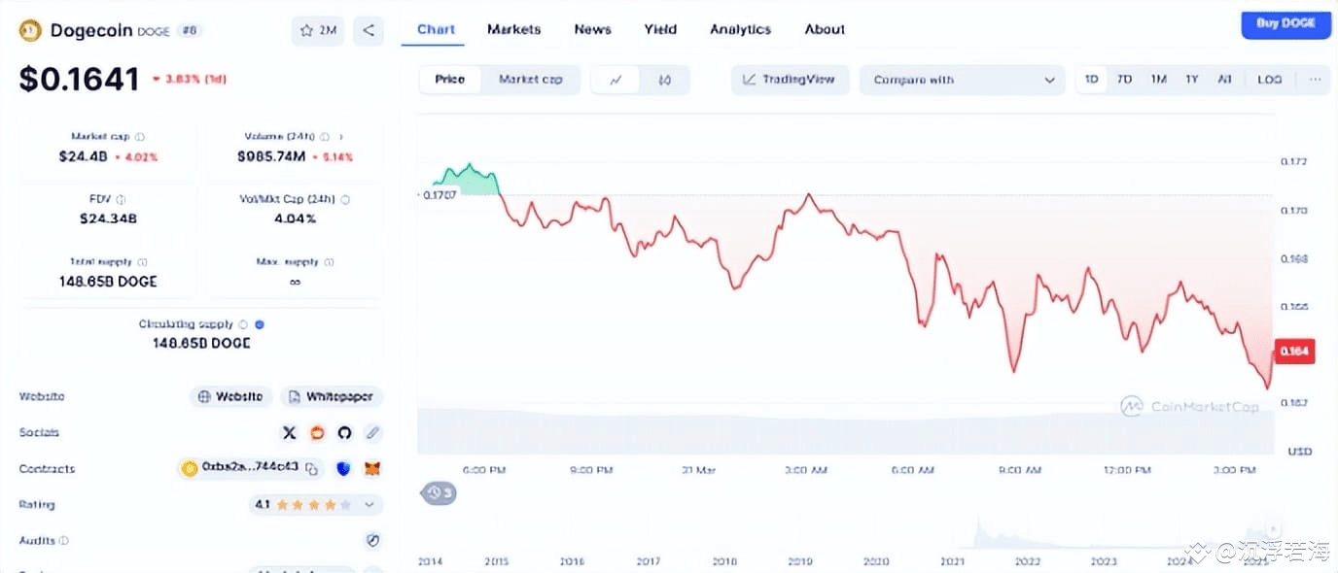Select the 7D time range
Screen dimensions: 1338x573
pos(1124,80)
